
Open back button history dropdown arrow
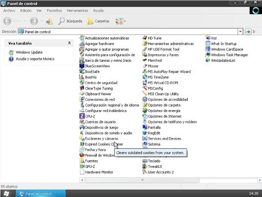pyautogui.click(x=25, y=21)
